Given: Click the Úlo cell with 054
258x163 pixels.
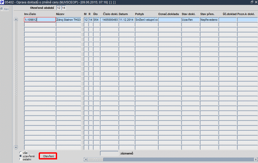Looking at the screenshot, I should (96, 20).
